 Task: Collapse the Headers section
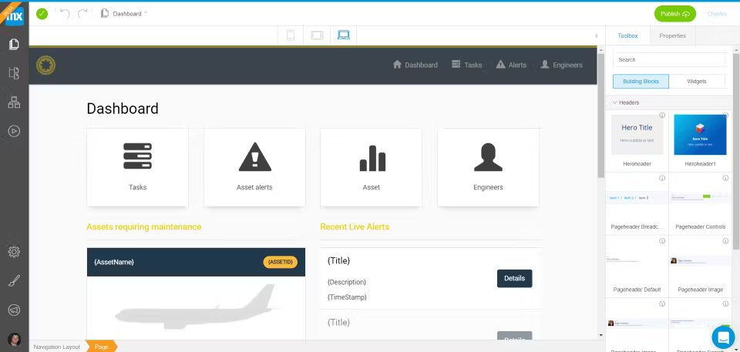(x=614, y=102)
